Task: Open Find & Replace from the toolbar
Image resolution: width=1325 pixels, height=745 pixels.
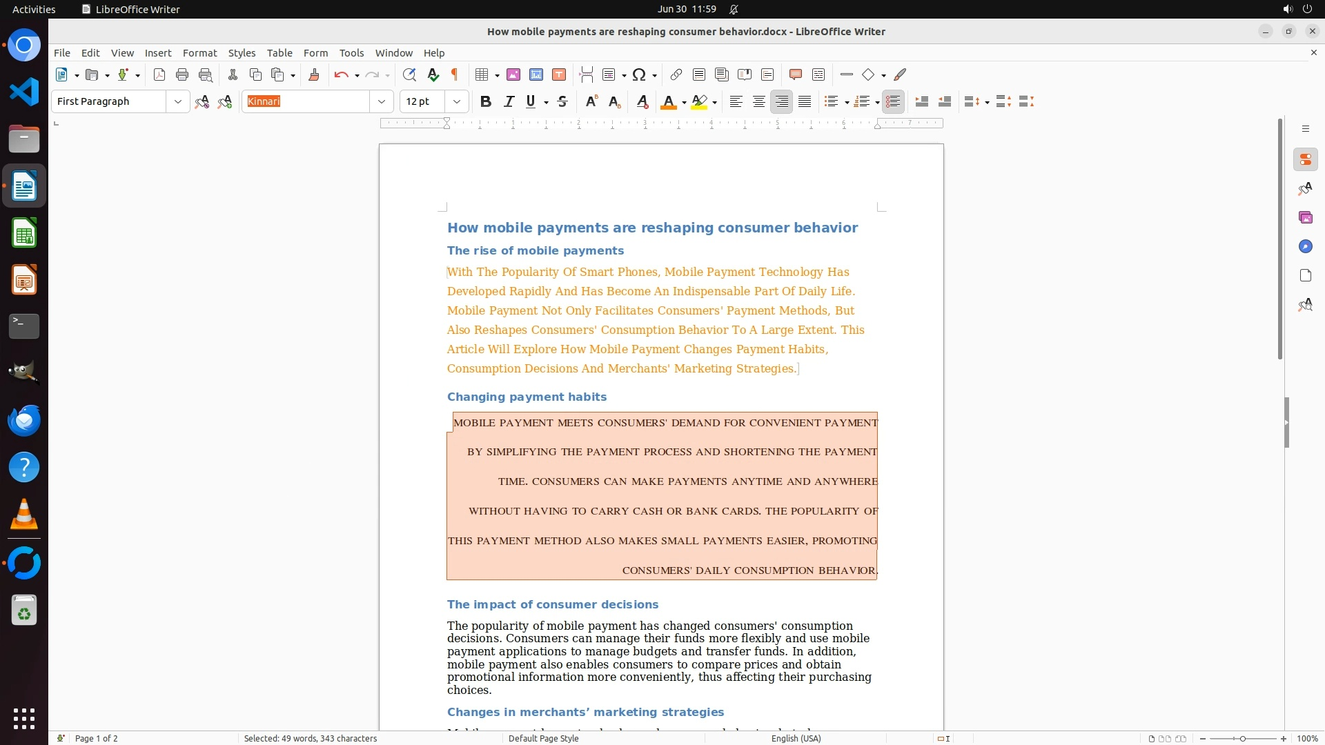Action: [409, 75]
